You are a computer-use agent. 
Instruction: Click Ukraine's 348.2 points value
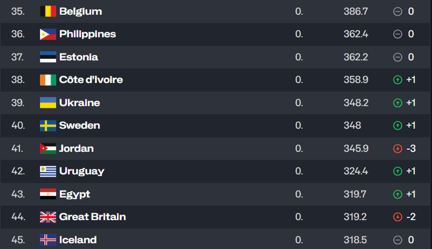click(x=356, y=103)
